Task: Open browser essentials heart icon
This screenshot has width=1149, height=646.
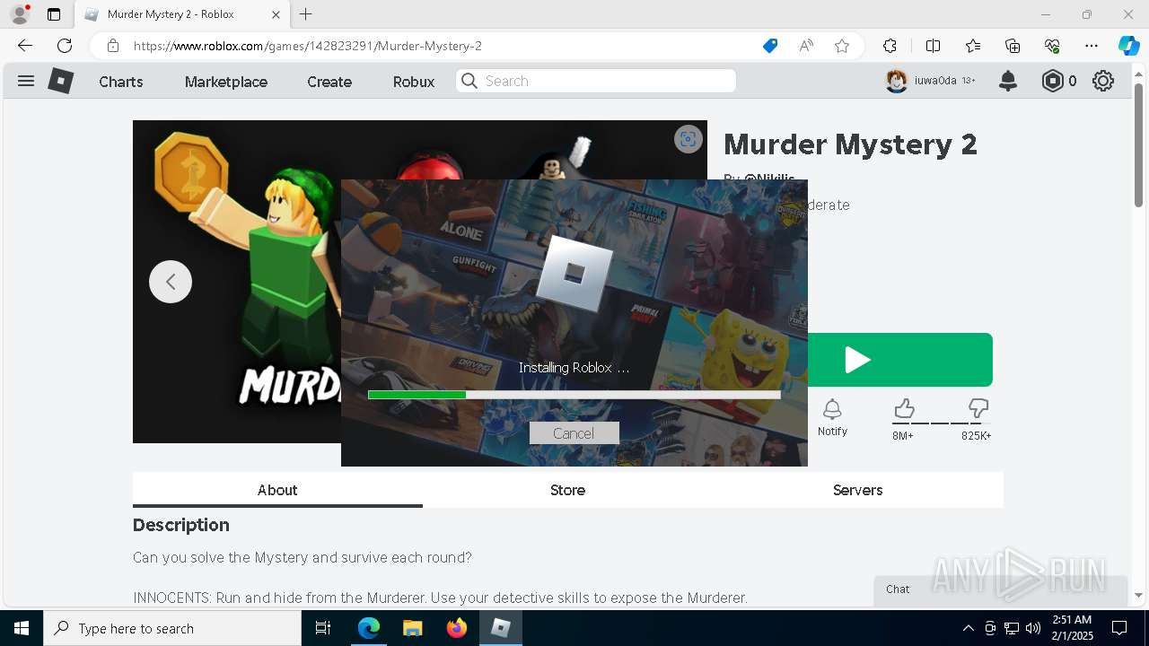Action: (x=1052, y=46)
